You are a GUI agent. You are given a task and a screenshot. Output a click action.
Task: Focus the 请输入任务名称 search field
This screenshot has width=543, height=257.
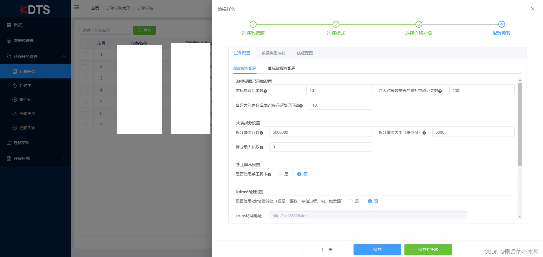coord(105,30)
